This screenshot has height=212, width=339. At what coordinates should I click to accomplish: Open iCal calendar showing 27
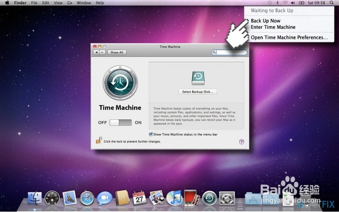[x=139, y=198]
